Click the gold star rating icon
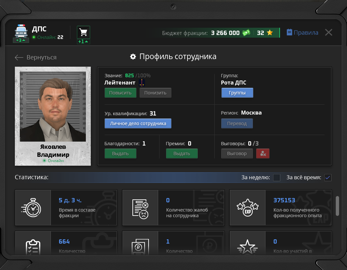Screen dimensions: 347x270 [x=270, y=33]
